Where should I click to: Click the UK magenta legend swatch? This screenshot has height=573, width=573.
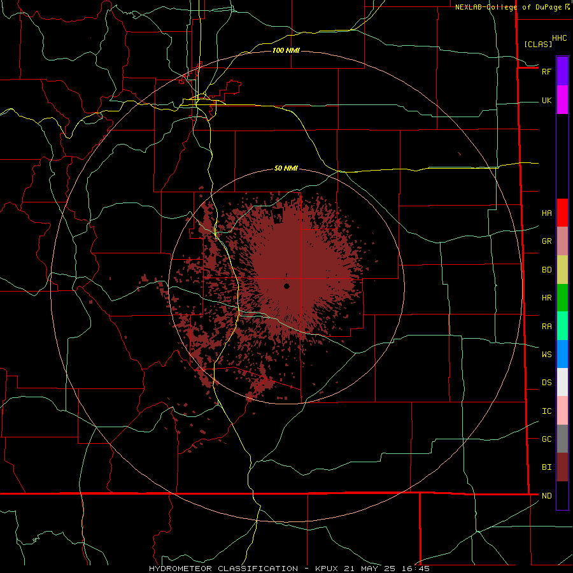pyautogui.click(x=562, y=100)
